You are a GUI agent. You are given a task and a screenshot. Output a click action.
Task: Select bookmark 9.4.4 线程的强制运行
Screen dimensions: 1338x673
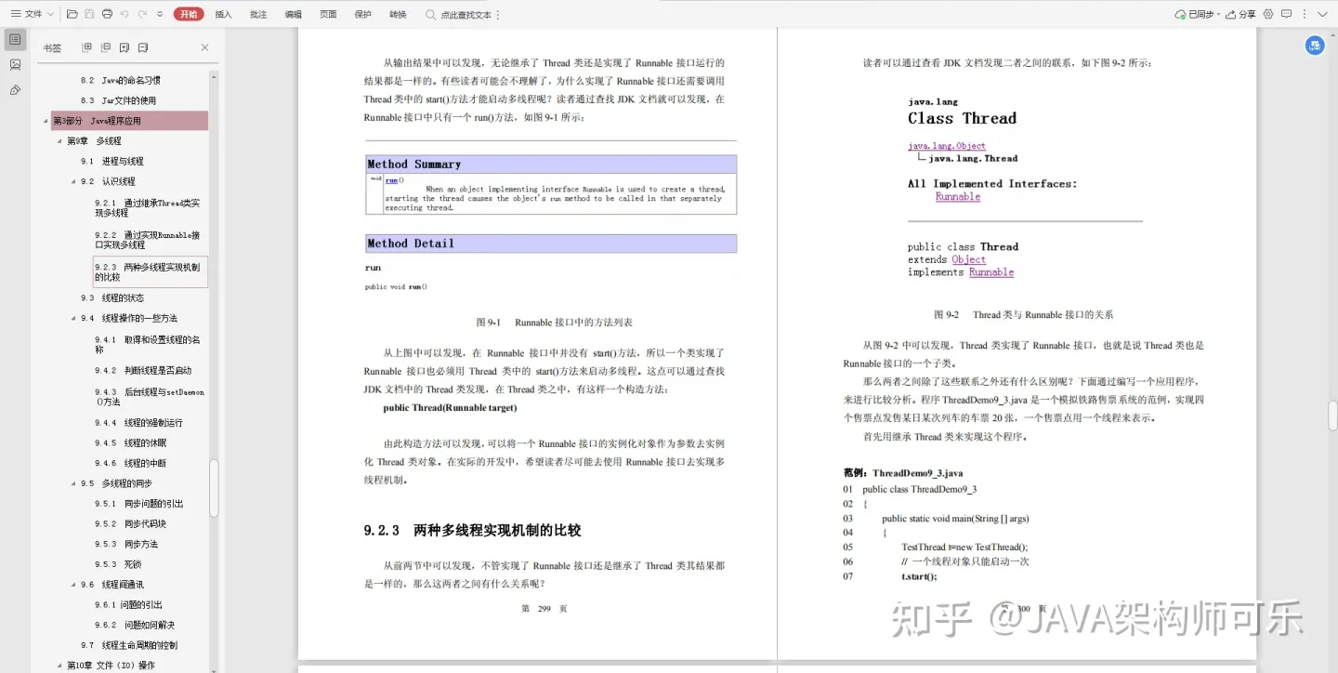138,423
